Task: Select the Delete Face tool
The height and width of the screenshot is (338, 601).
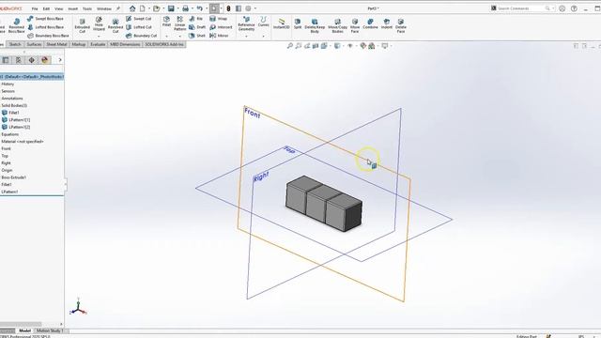Action: tap(401, 25)
